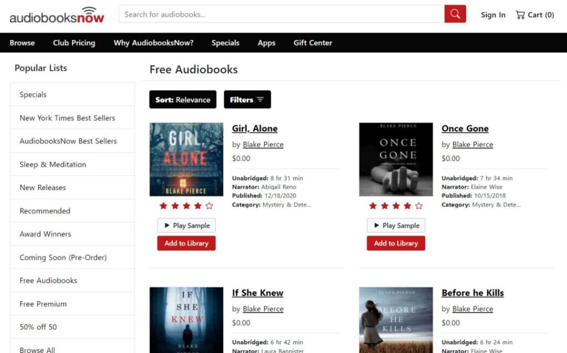Screen dimensions: 567x353
Task: Open the Once Gone cover thumbnail
Action: (395, 159)
